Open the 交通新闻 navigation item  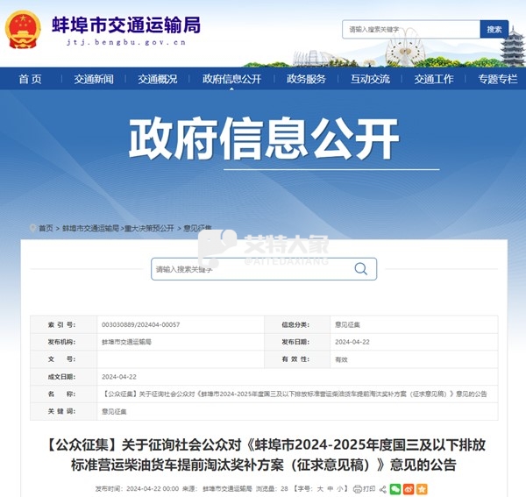pyautogui.click(x=94, y=79)
